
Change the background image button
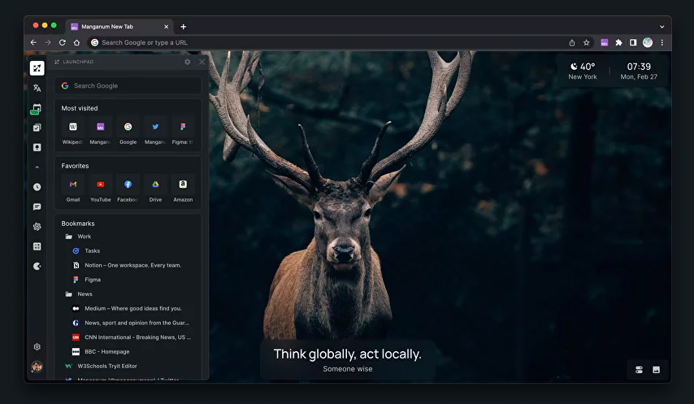click(656, 370)
